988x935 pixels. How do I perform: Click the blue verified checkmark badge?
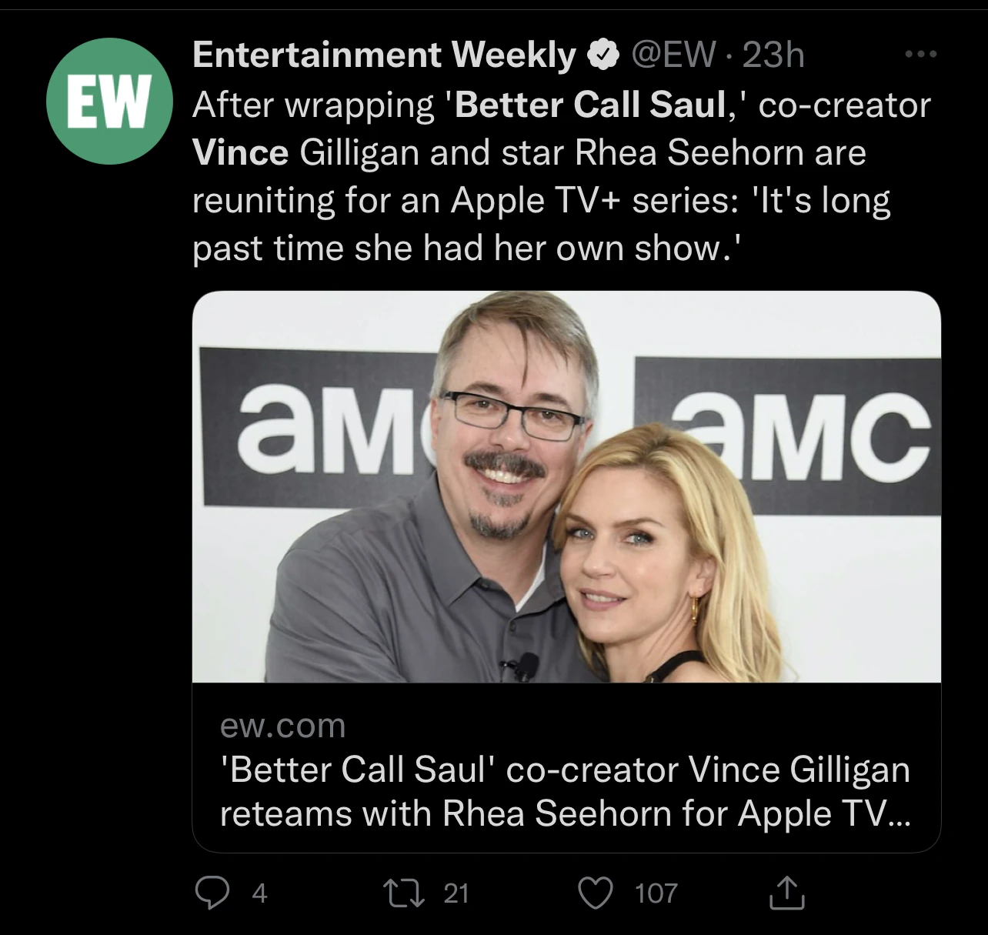605,55
